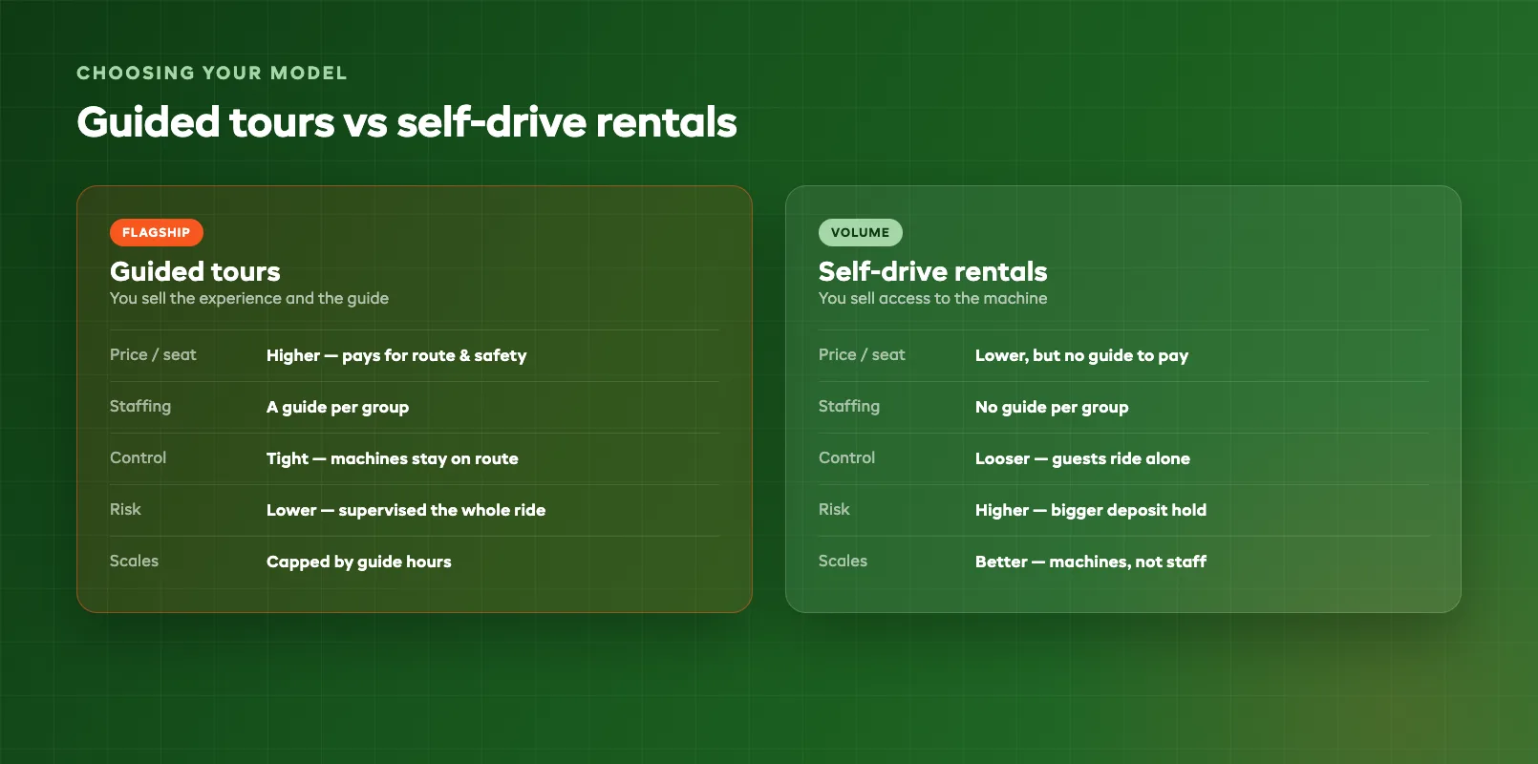The image size is (1538, 764).
Task: Click 'Risk' label in Guided tours card
Action: click(125, 509)
